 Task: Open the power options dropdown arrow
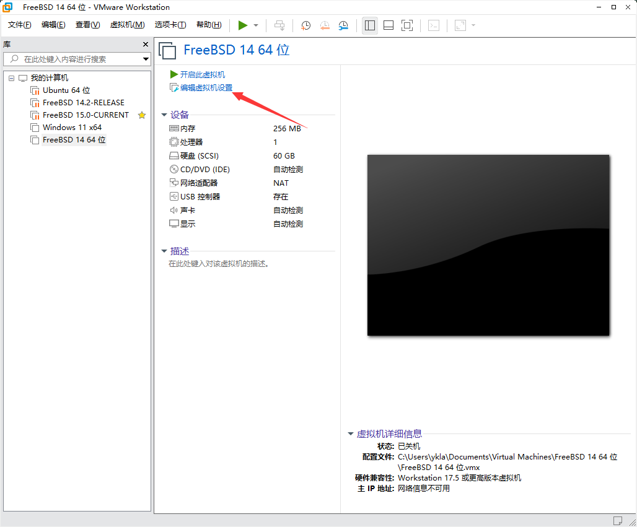256,25
